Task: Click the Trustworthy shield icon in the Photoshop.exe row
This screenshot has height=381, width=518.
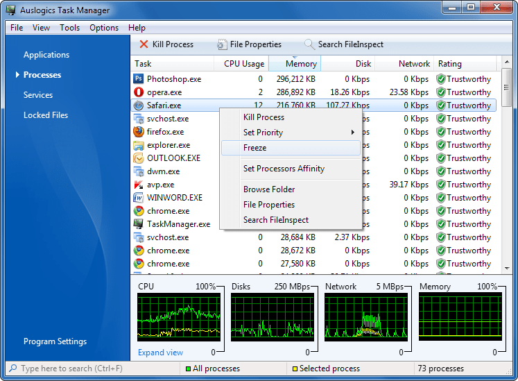Action: coord(441,79)
